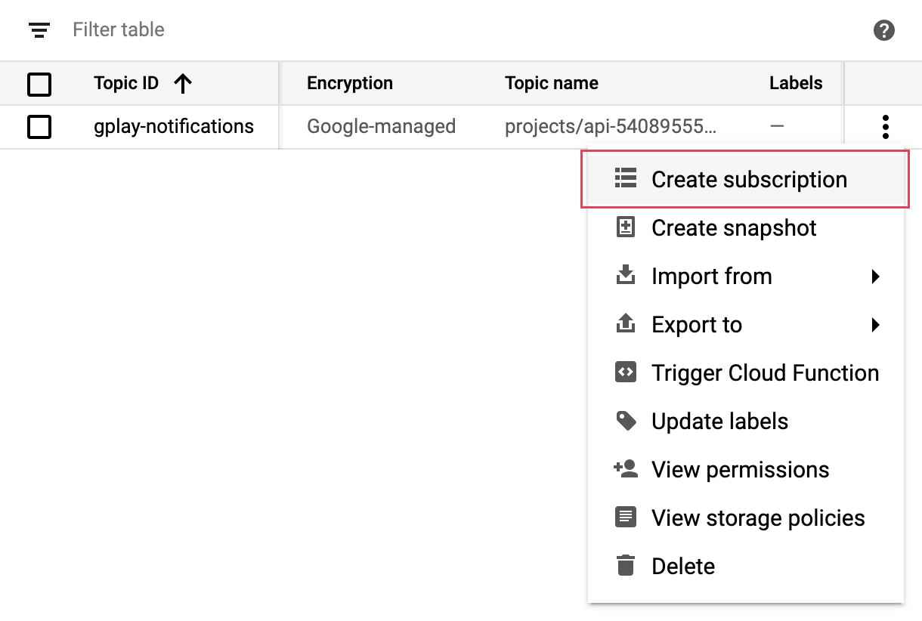922x621 pixels.
Task: Click the Encryption column header
Action: (x=350, y=83)
